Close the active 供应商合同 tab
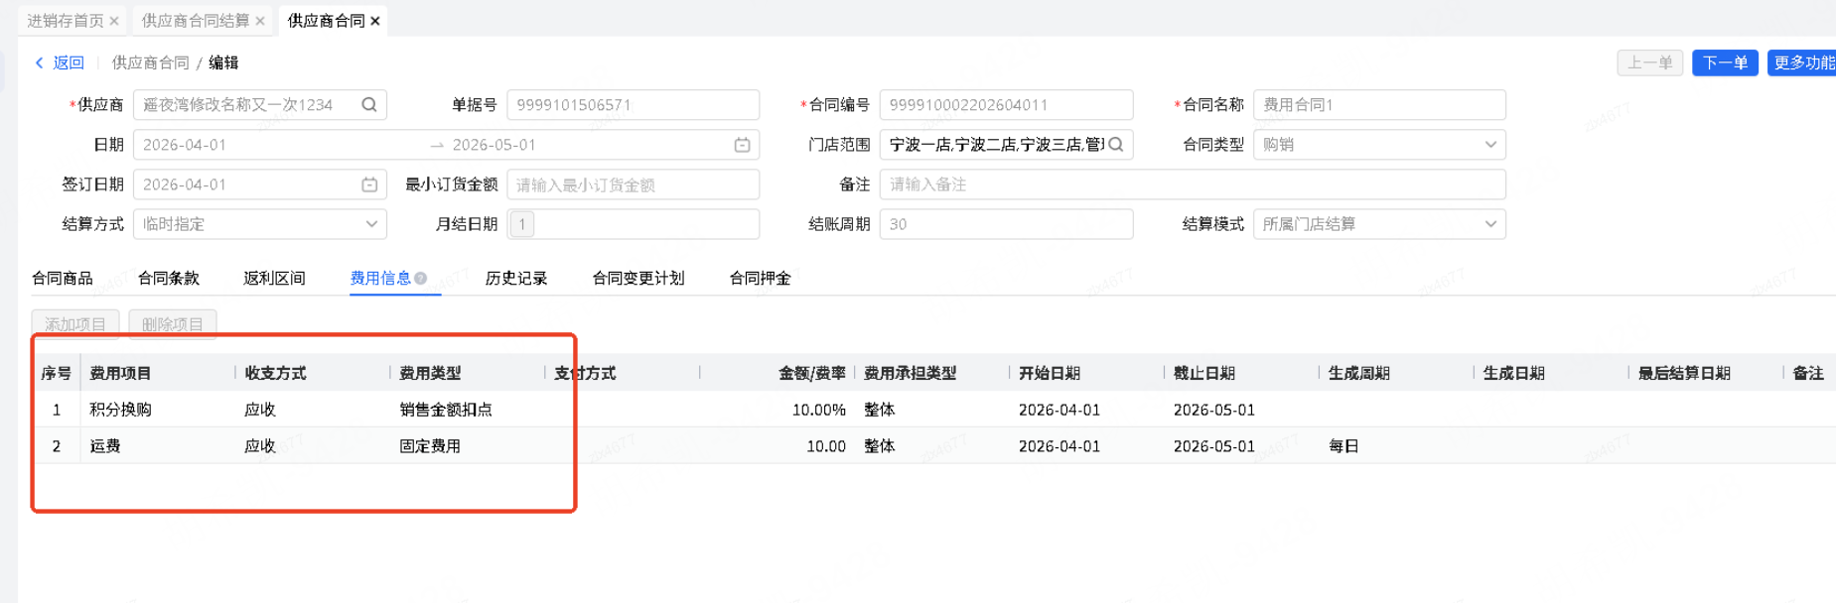 pyautogui.click(x=375, y=21)
